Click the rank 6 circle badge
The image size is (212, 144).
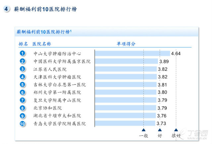tap(23, 93)
